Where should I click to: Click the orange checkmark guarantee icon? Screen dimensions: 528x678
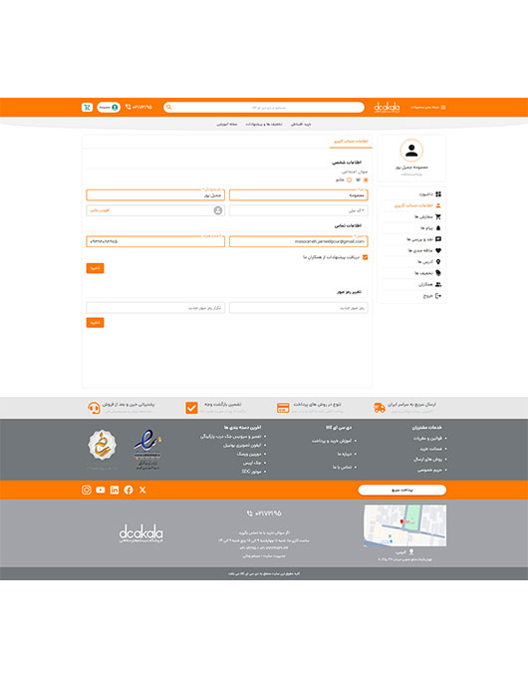click(x=191, y=408)
